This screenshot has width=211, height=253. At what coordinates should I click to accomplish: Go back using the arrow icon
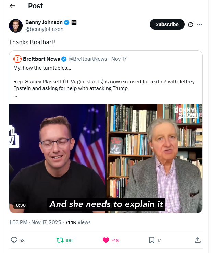[x=12, y=6]
